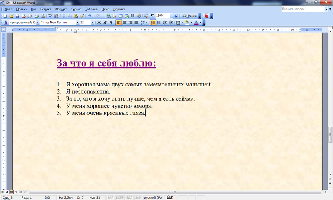
Task: Toggle the numbered list button
Action: pos(153,22)
